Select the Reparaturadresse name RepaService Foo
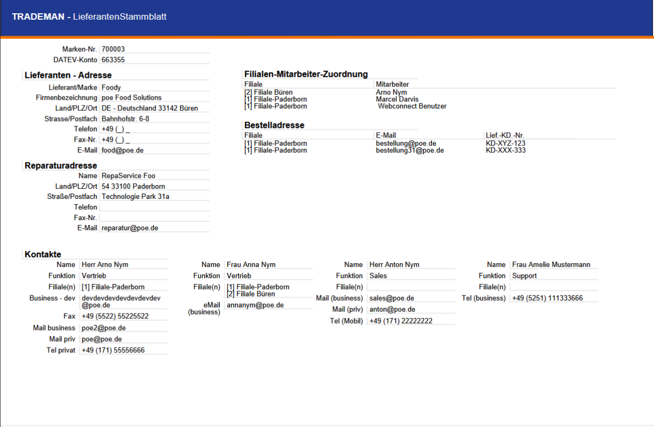Viewport: 654px width, 427px height. (154, 175)
